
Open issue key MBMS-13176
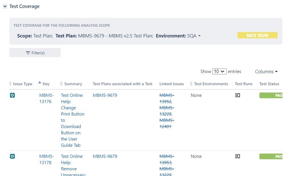pos(46,98)
